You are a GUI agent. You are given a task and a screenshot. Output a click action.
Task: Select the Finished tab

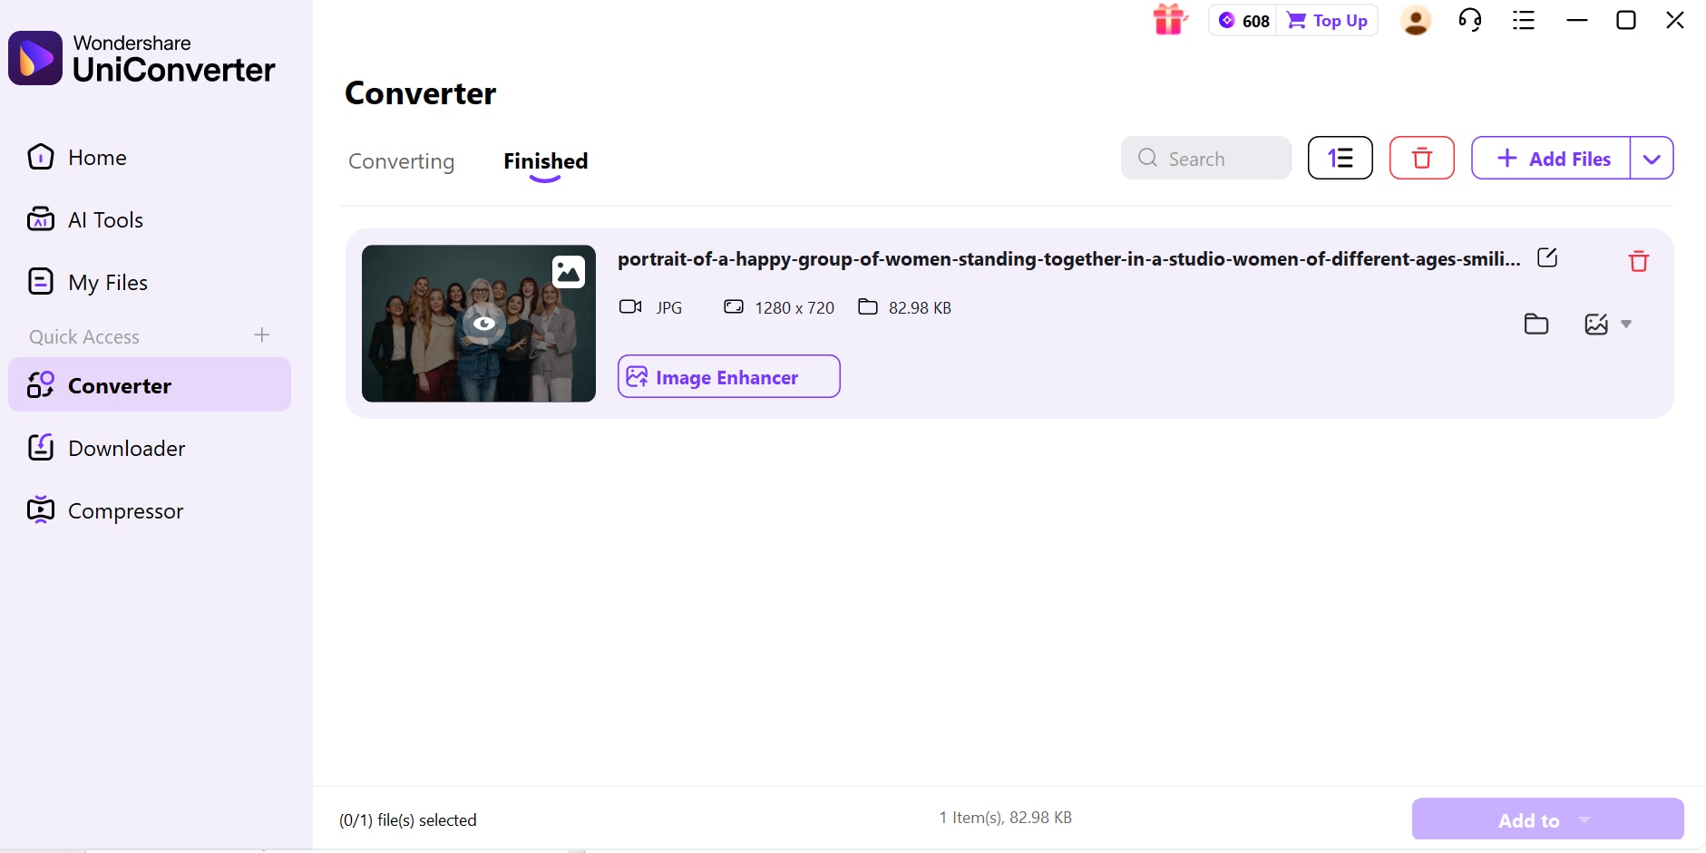[546, 161]
